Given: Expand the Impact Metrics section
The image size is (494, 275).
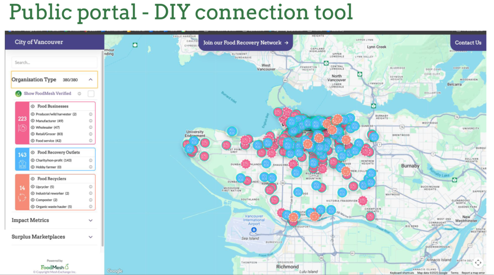Looking at the screenshot, I should click(x=54, y=220).
